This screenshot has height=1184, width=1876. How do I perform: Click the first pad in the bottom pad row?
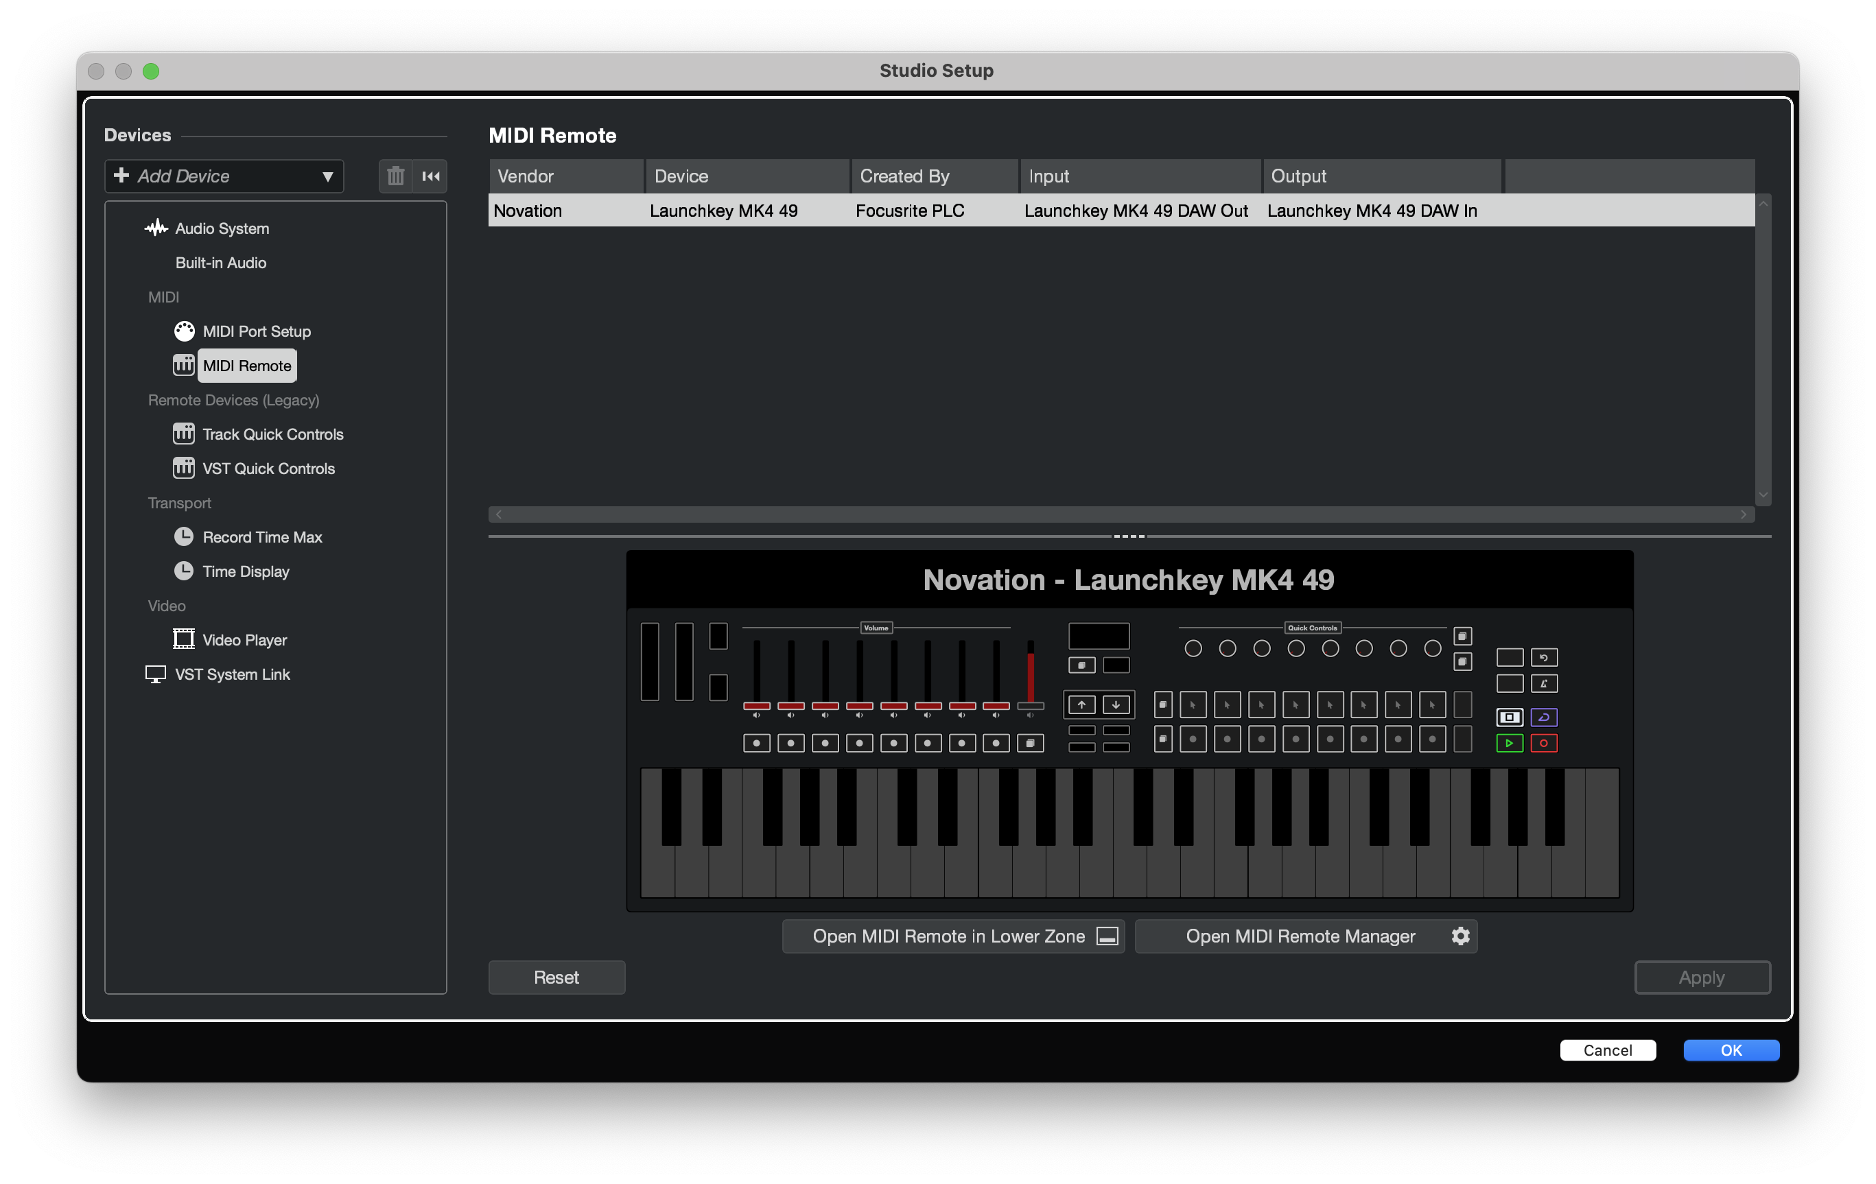coord(1193,738)
